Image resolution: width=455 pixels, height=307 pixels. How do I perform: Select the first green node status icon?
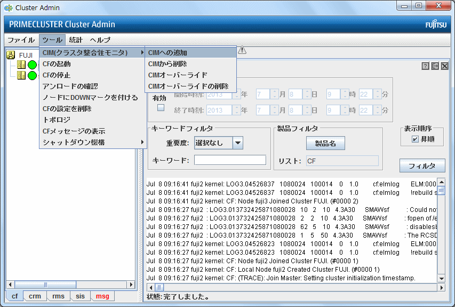pyautogui.click(x=32, y=65)
